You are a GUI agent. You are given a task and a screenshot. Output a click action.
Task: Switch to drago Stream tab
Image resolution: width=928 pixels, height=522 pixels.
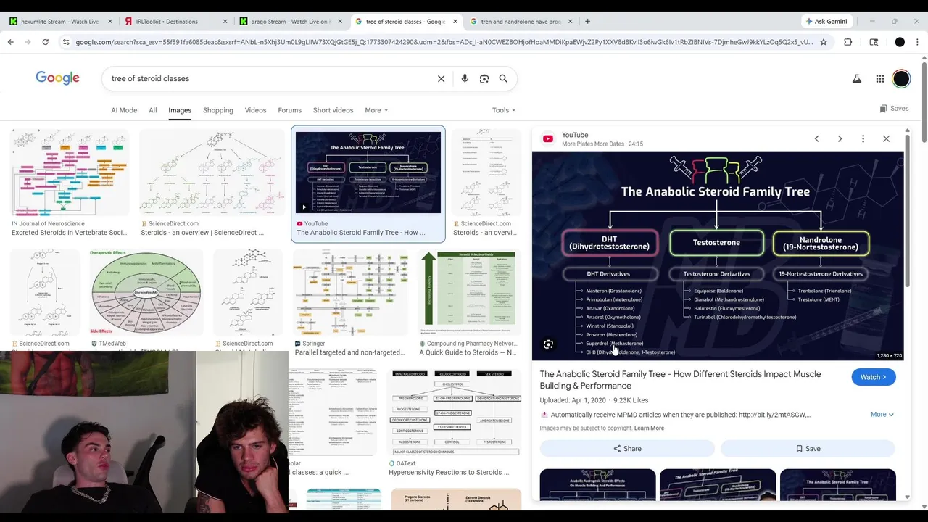[290, 21]
